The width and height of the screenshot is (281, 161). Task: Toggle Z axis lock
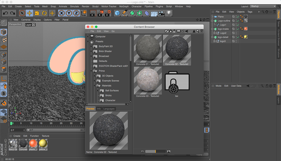[x=76, y=13]
